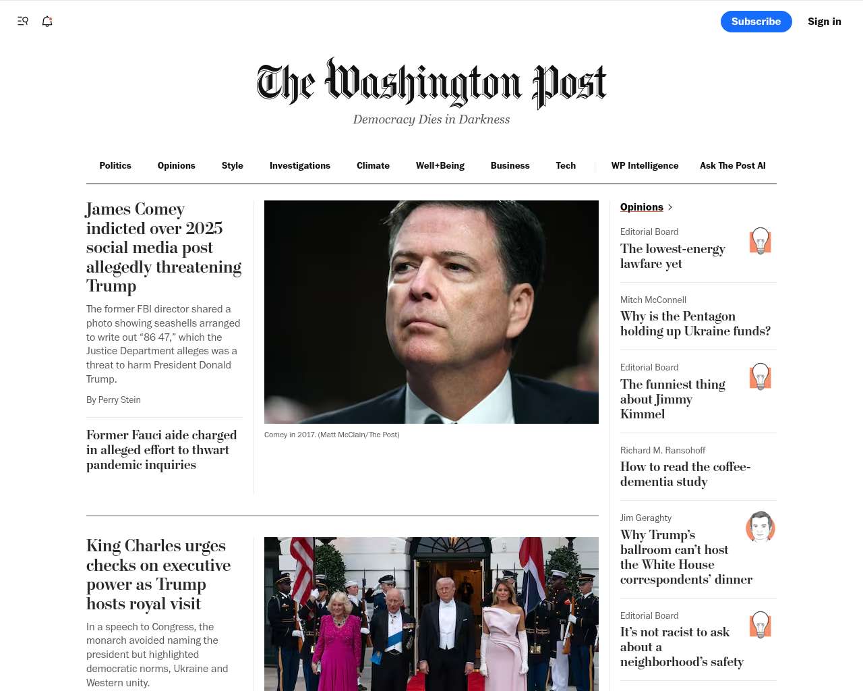Click Jim Geraghty's portrait avatar

coord(761,527)
